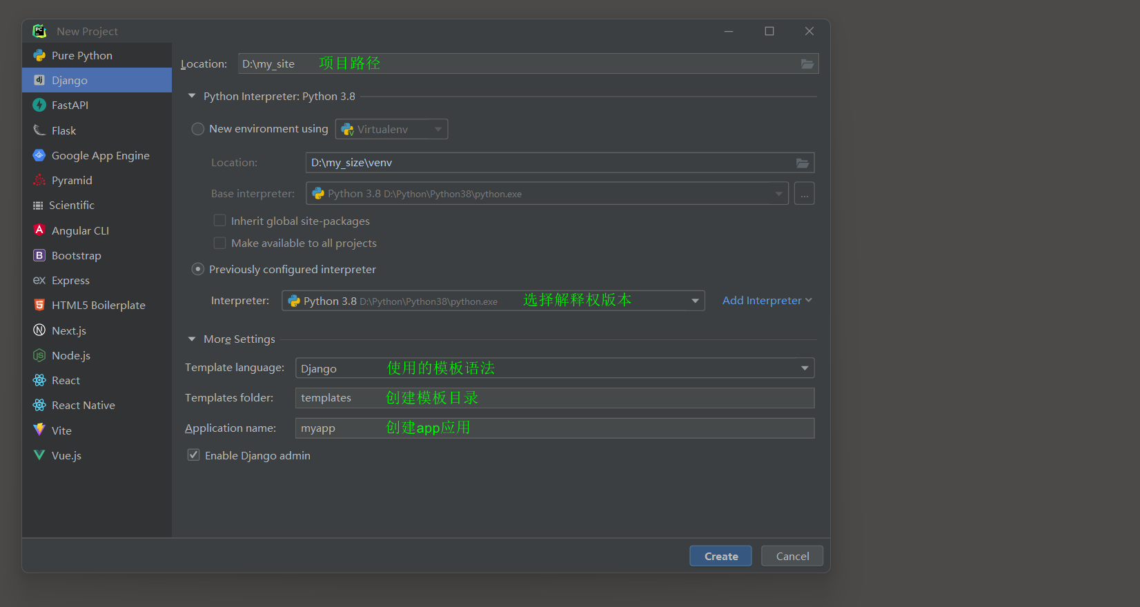Click the Application name input field
This screenshot has height=607, width=1140.
click(555, 428)
